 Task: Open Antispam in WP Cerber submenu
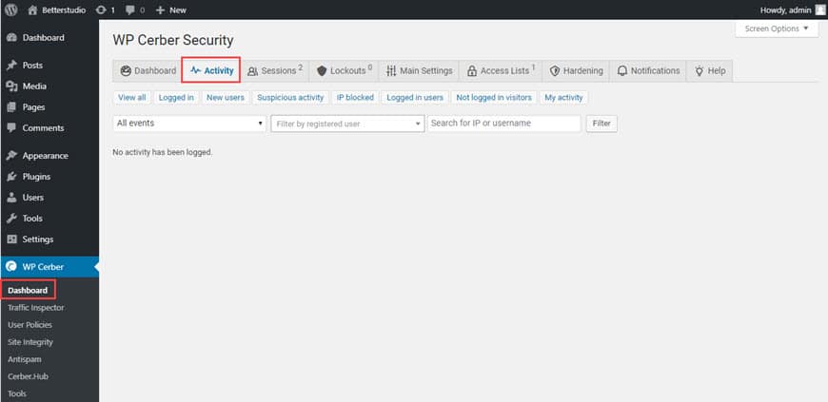(x=25, y=359)
